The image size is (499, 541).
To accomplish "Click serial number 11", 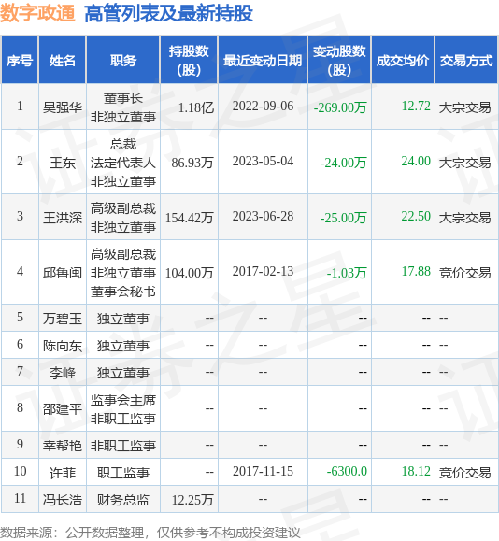I will [x=20, y=498].
